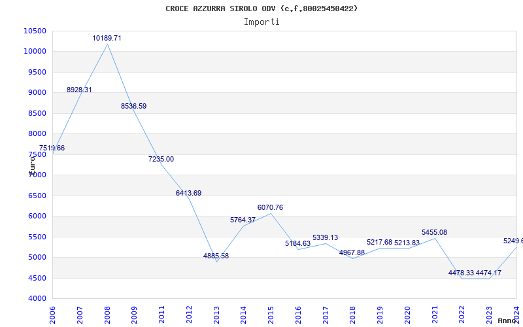This screenshot has height=327, width=523.
Task: Click the x-axis year label 2017
Action: pos(326,315)
